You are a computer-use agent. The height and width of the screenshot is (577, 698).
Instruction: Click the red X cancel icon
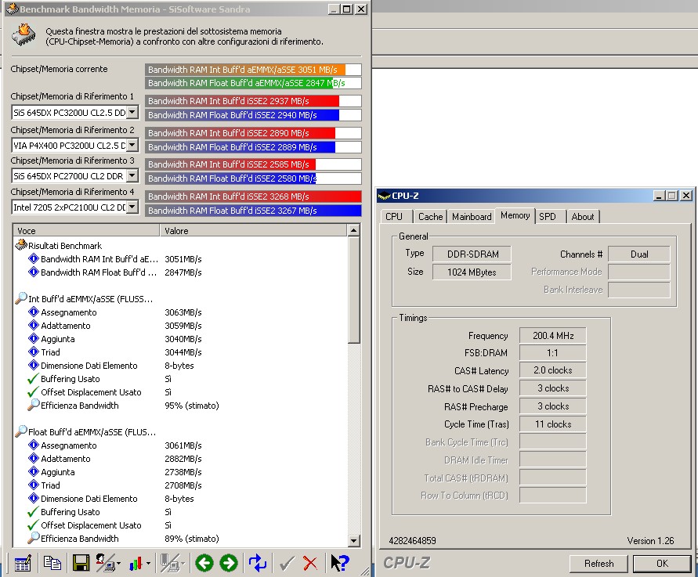tap(310, 564)
